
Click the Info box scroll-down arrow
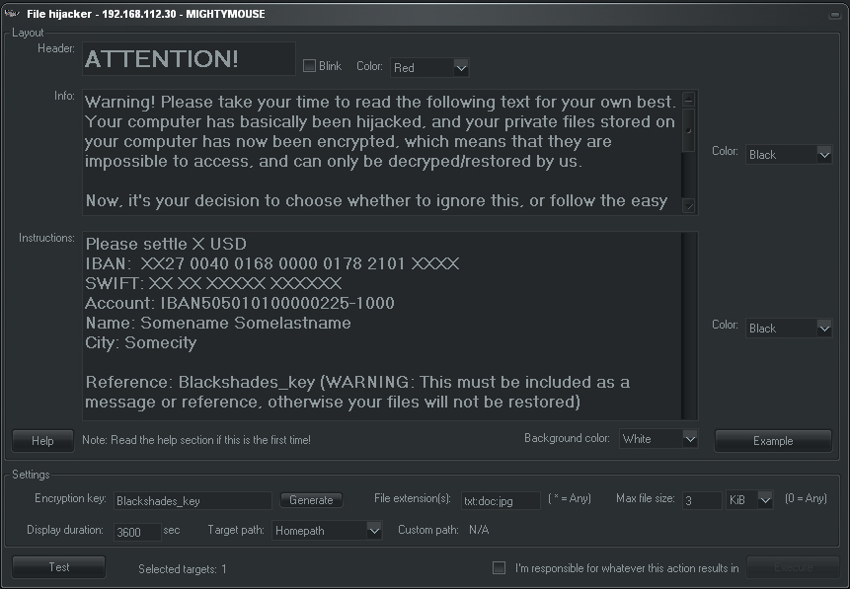689,205
